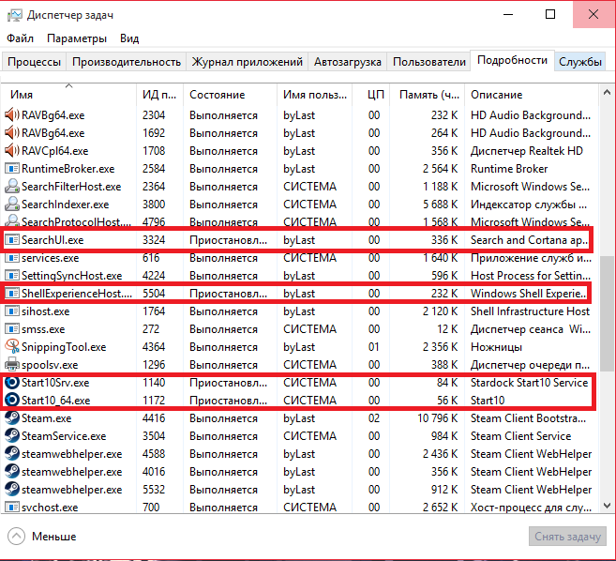Click steamwebhelper.exe icon with PID 5532
This screenshot has height=561, width=616.
(12, 490)
